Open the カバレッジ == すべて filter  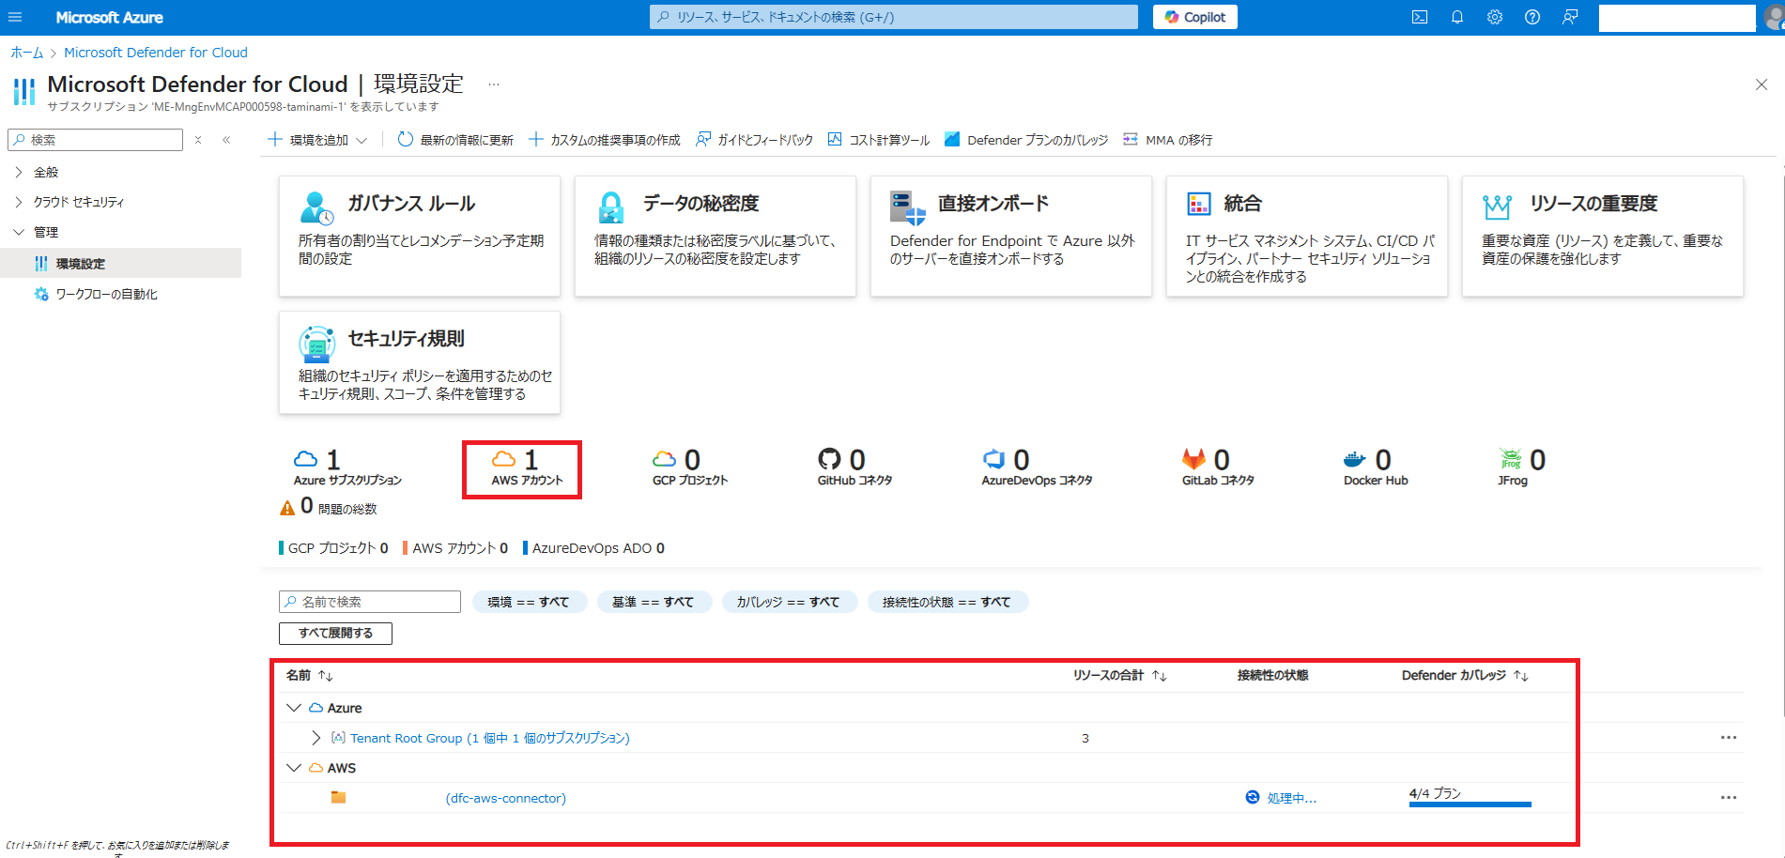pos(789,602)
